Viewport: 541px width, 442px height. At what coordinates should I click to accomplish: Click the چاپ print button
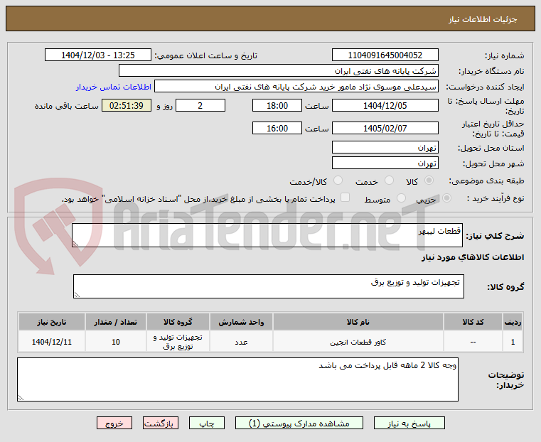(207, 423)
